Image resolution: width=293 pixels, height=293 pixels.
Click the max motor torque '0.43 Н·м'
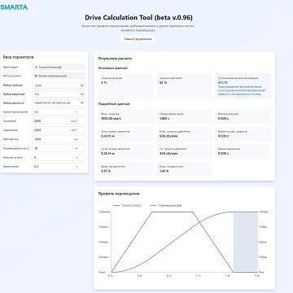pos(107,136)
